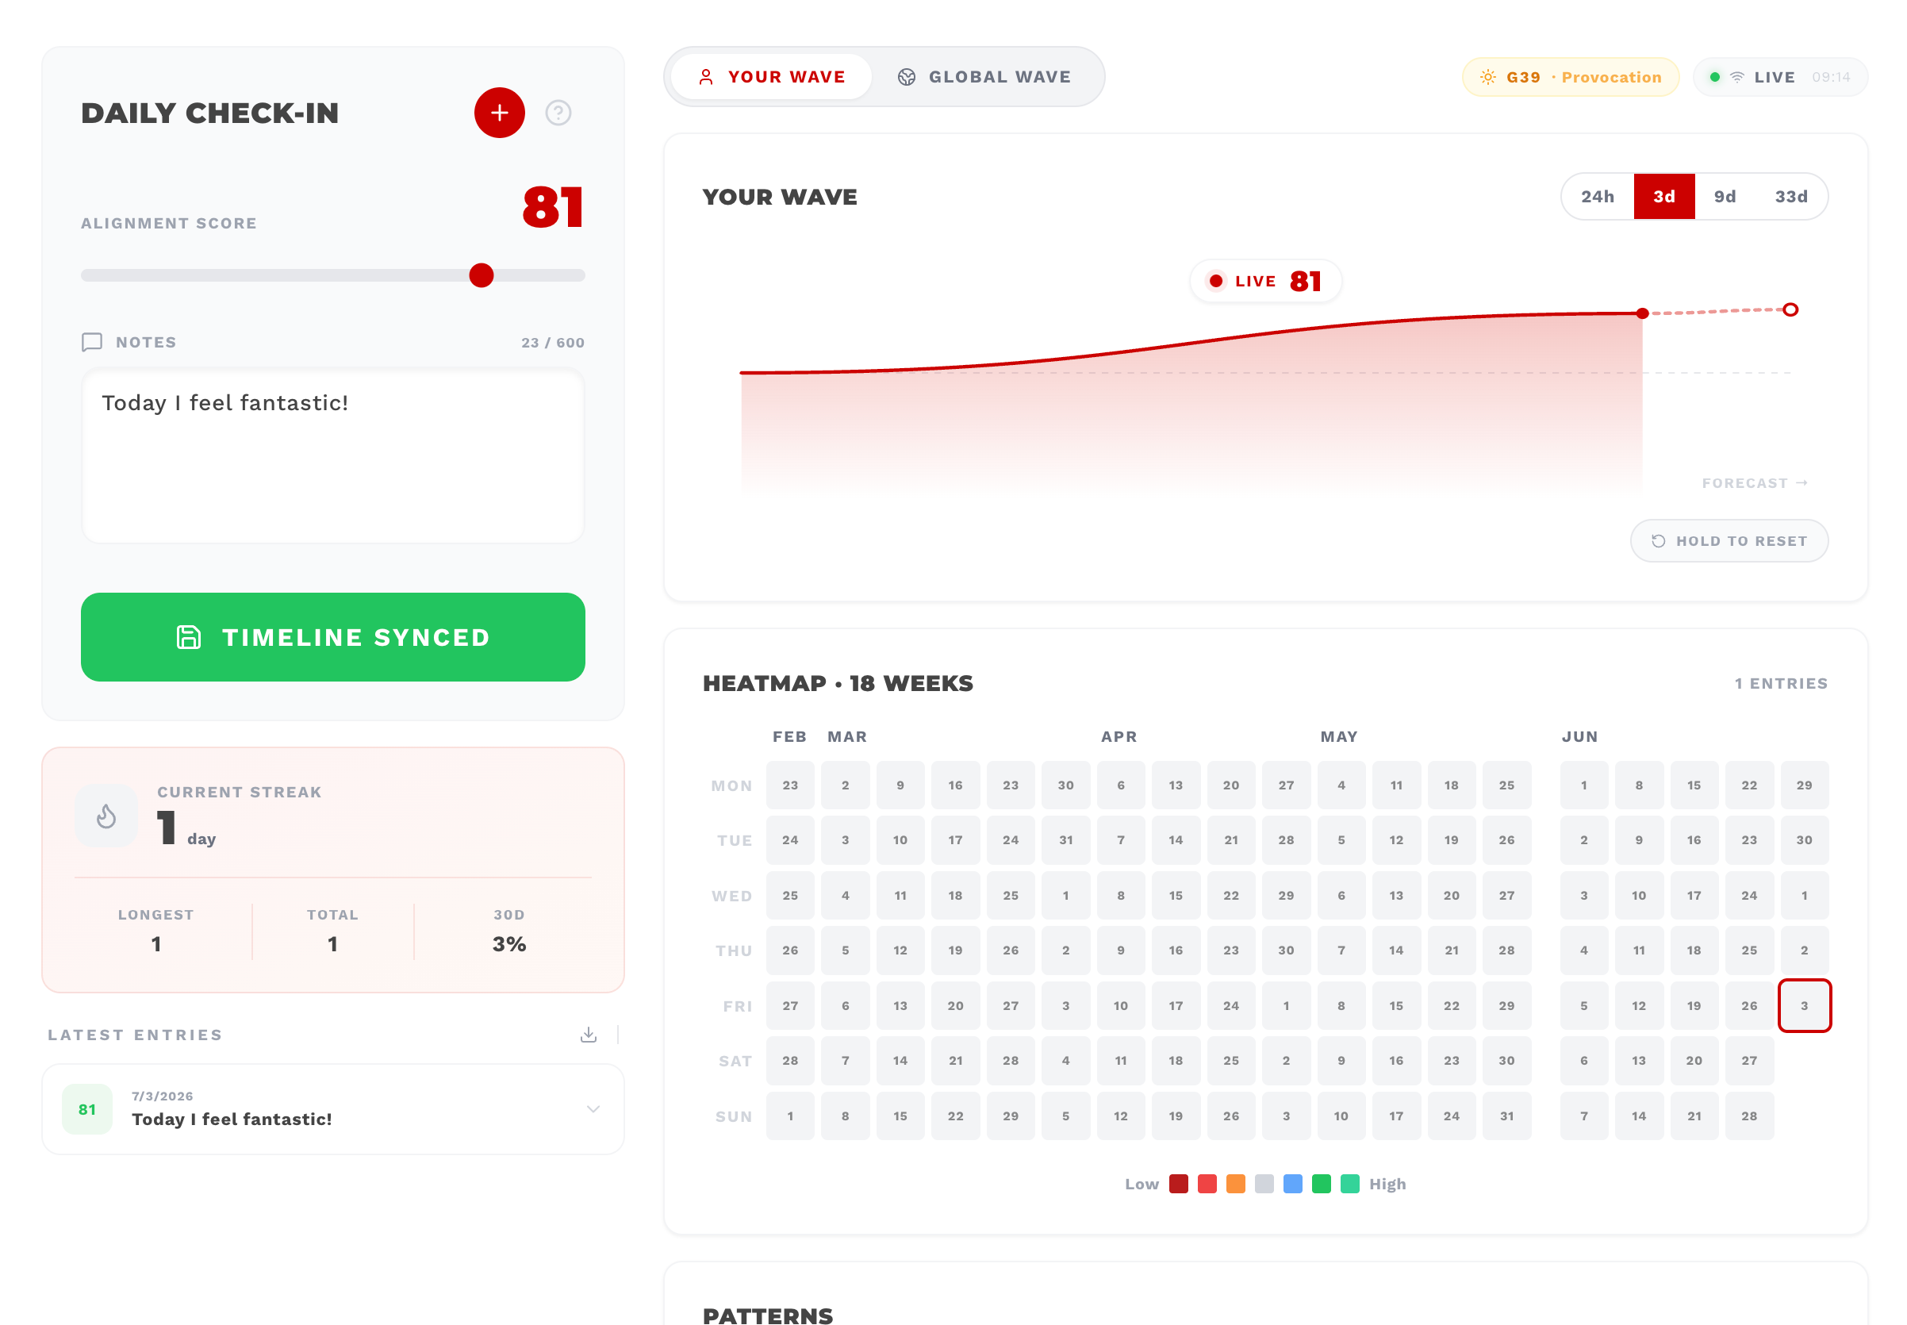Select the 9d time range
Image resolution: width=1907 pixels, height=1325 pixels.
click(1725, 197)
